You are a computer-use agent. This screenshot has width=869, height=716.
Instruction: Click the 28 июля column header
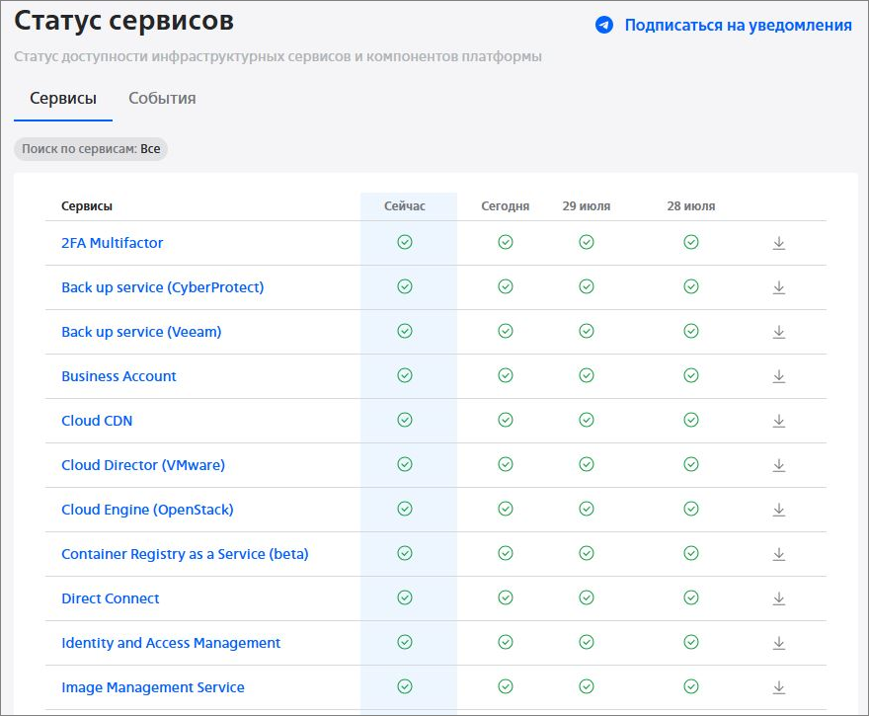point(691,206)
